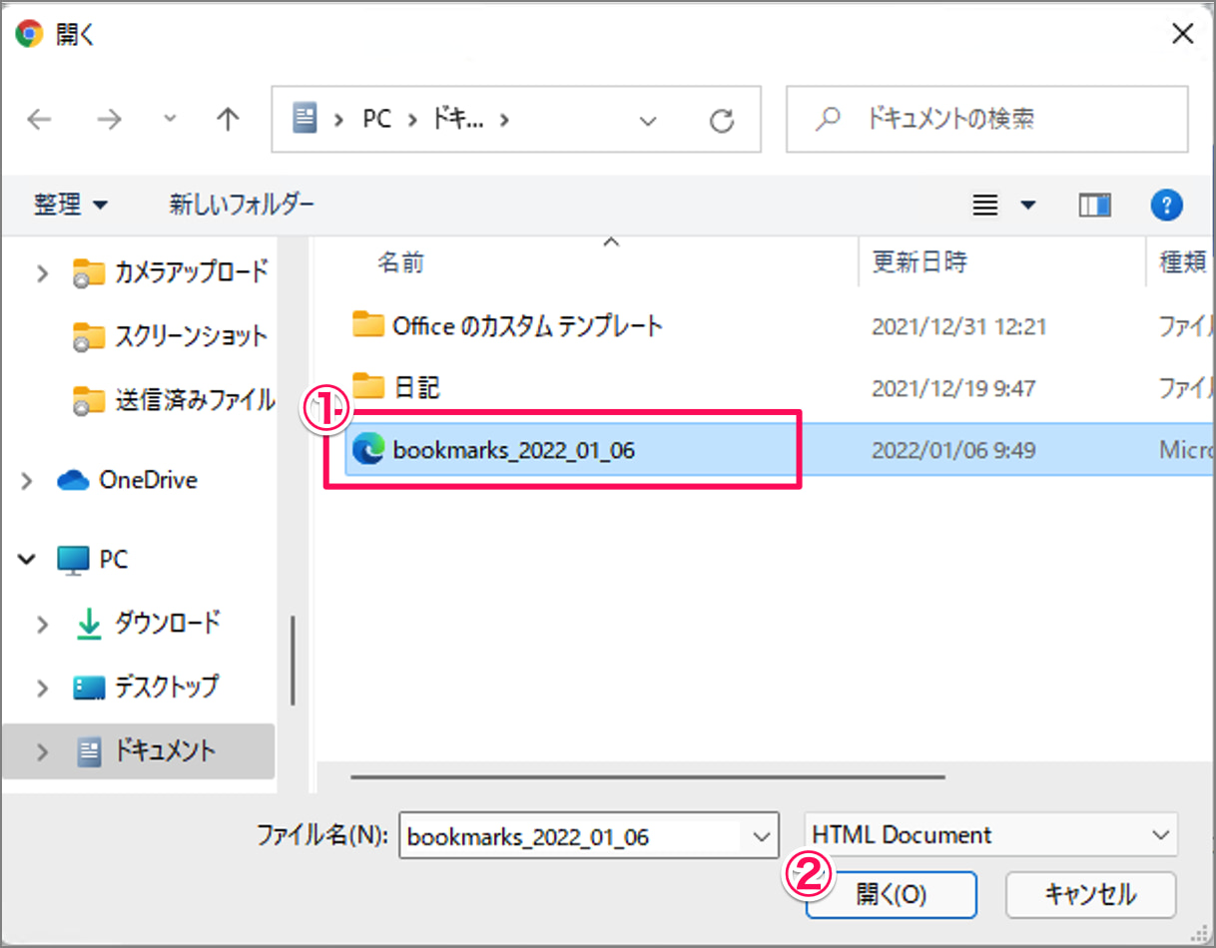This screenshot has height=948, width=1216.
Task: Refresh the folder view
Action: pos(721,121)
